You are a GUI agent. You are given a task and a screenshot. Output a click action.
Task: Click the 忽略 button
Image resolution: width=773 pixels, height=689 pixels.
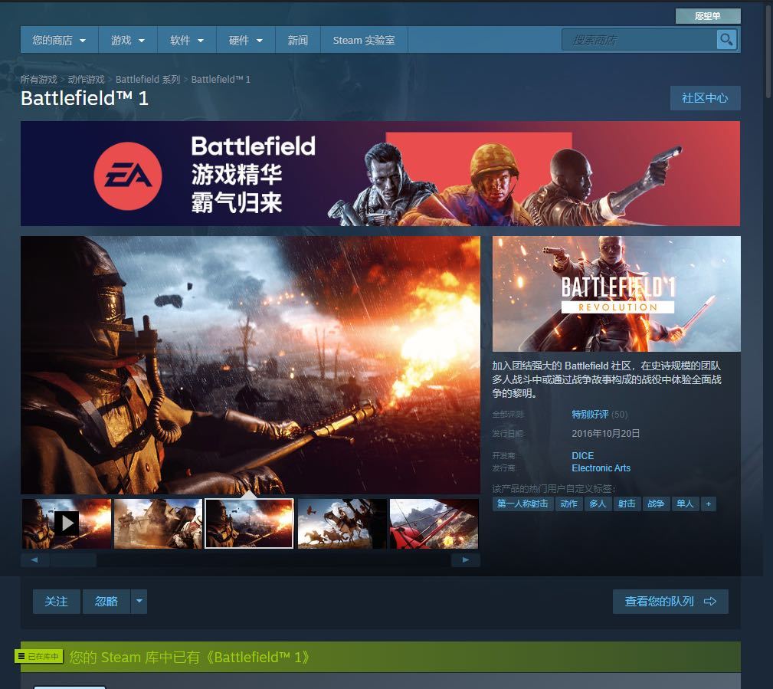106,602
